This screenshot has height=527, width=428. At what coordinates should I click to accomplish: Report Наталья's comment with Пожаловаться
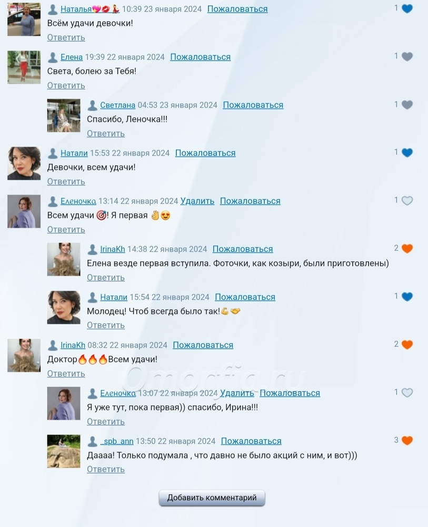click(x=237, y=9)
